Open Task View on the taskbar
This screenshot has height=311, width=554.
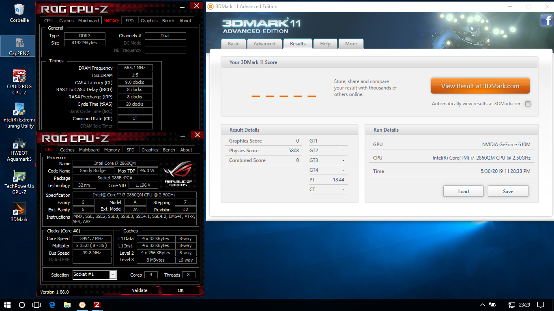(37, 305)
